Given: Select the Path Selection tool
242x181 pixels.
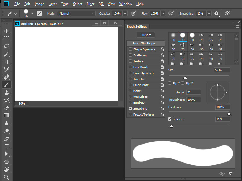Looking at the screenshot, I should [6, 154].
